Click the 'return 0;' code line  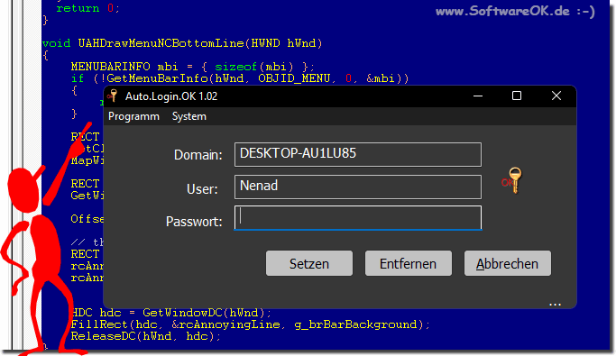click(x=88, y=8)
